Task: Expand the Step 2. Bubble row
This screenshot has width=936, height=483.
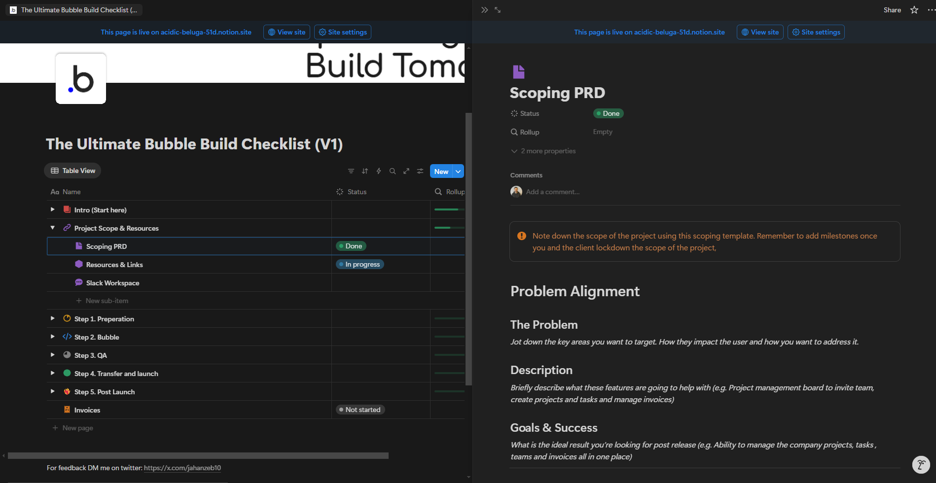Action: tap(53, 337)
